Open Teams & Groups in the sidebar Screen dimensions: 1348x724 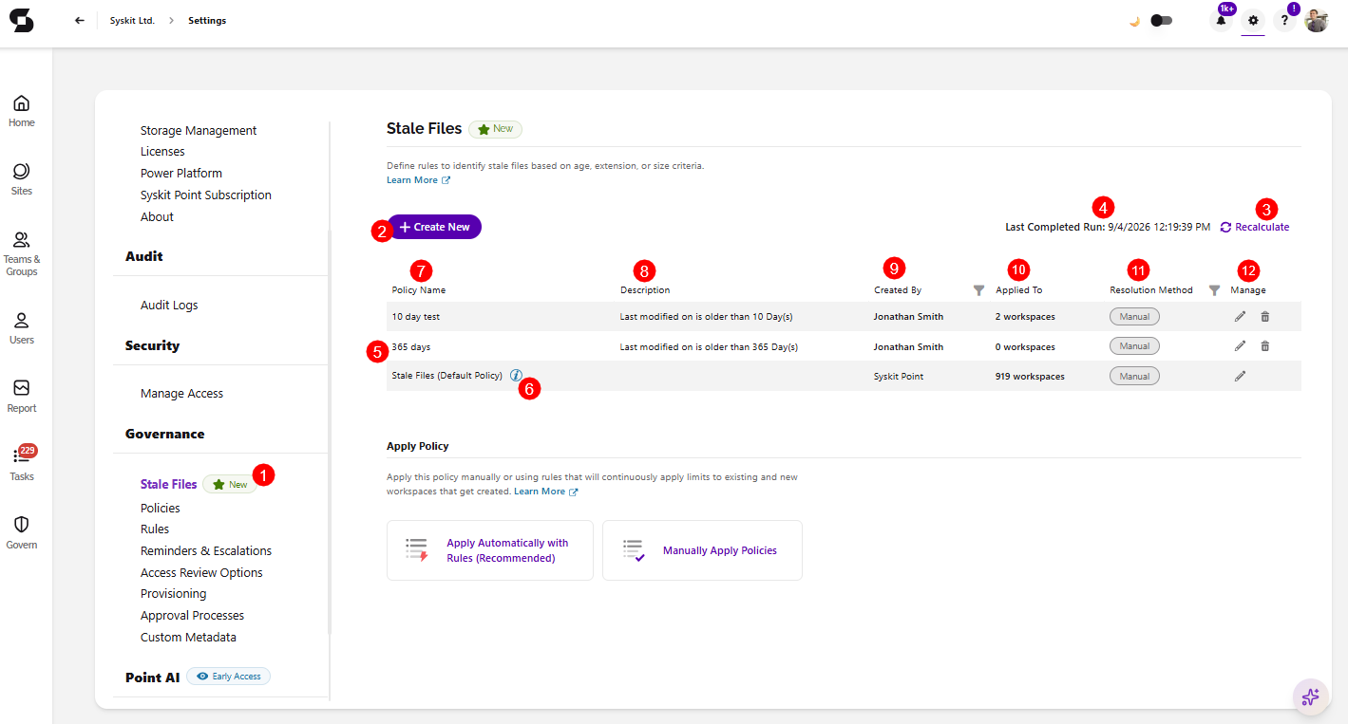pyautogui.click(x=21, y=253)
